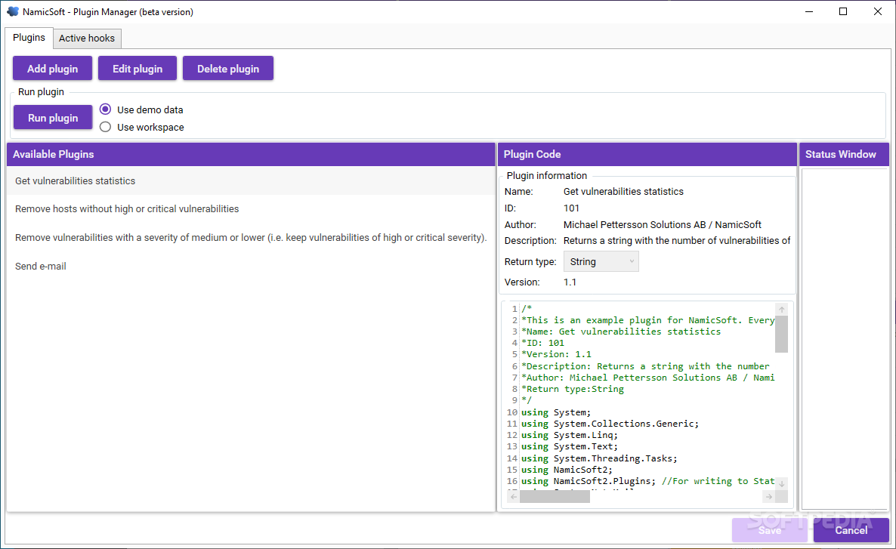Select the Use workspace radio button

pyautogui.click(x=105, y=127)
